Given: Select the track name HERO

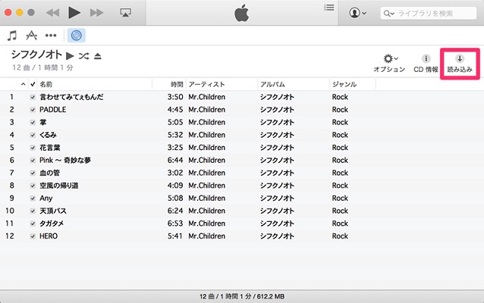Looking at the screenshot, I should (x=49, y=236).
